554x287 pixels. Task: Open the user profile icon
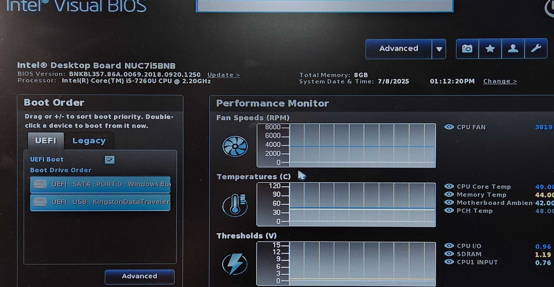513,49
